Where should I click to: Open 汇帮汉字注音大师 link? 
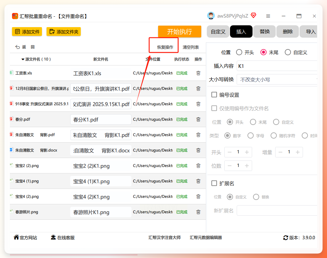[x=165, y=238]
